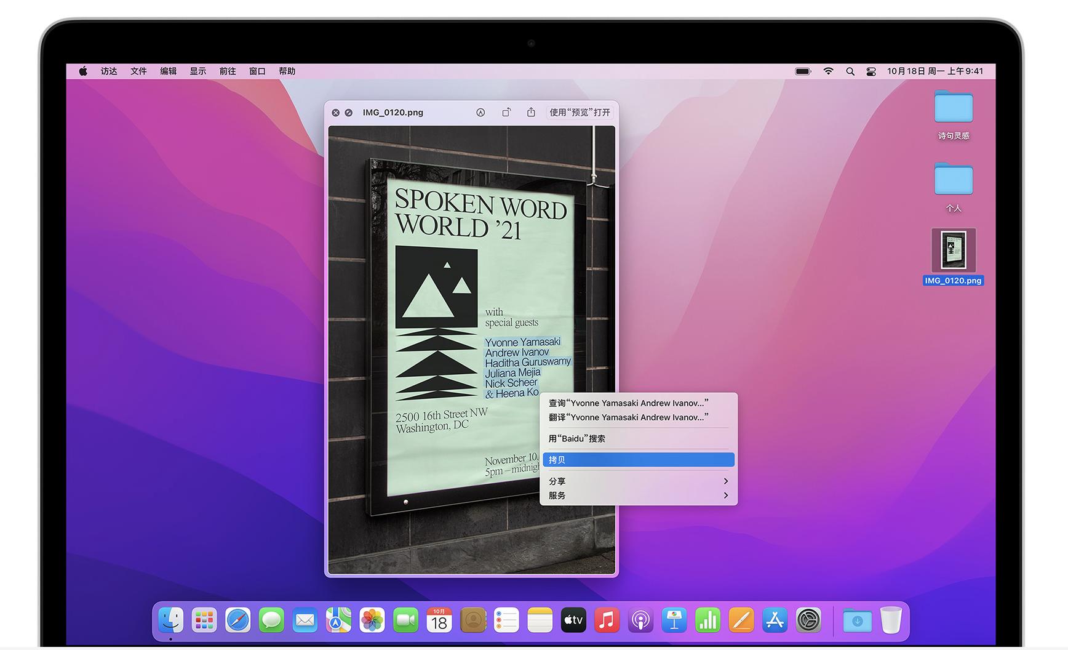Launch Podcasts app in the Dock

tap(640, 620)
